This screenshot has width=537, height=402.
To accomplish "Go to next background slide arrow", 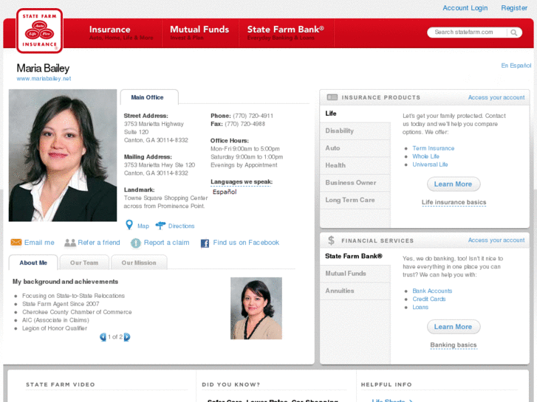I will (x=127, y=337).
